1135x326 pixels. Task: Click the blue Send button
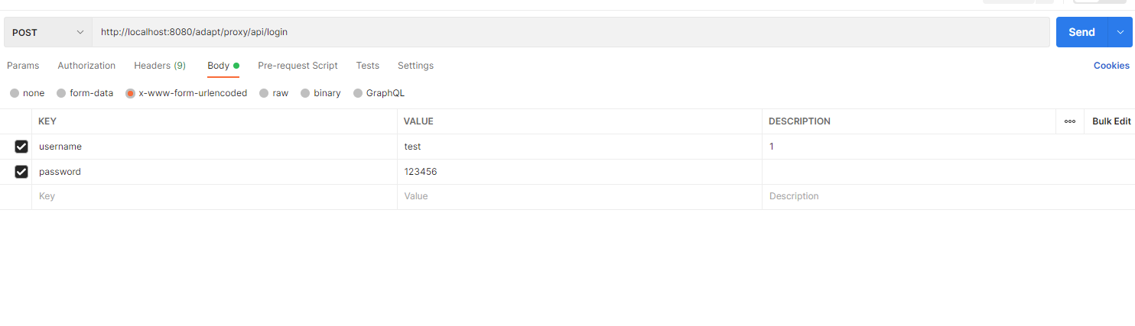(x=1081, y=32)
